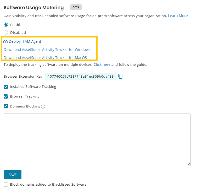This screenshot has width=214, height=189.
Task: Click the cloud download icon beside Deploy ITAM Agent
Action: tap(5, 41)
